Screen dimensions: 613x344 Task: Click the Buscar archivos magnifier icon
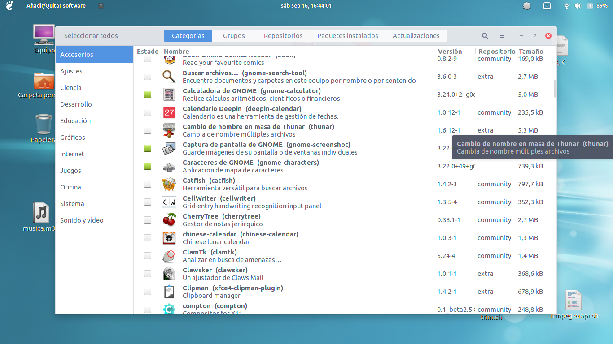pyautogui.click(x=169, y=77)
